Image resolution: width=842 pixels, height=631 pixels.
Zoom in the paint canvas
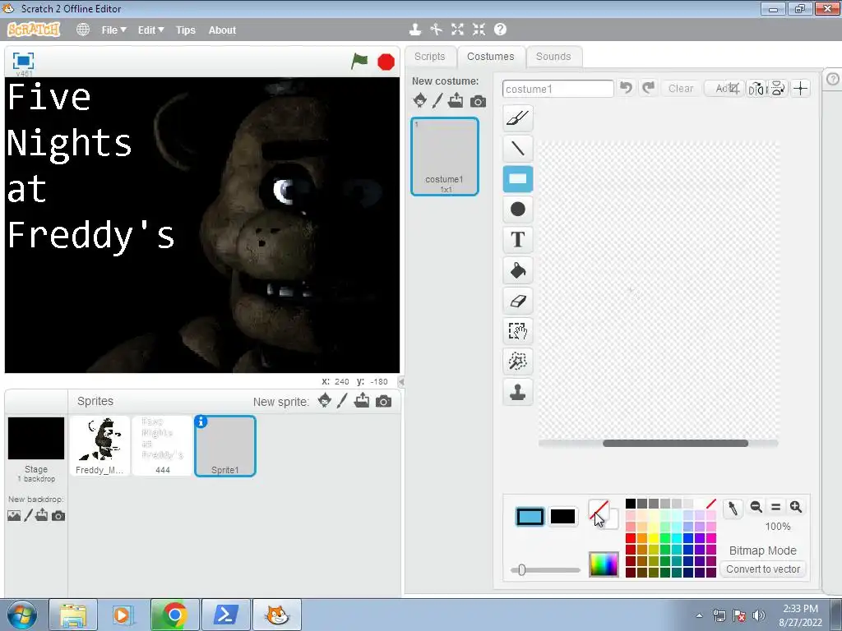coord(796,506)
